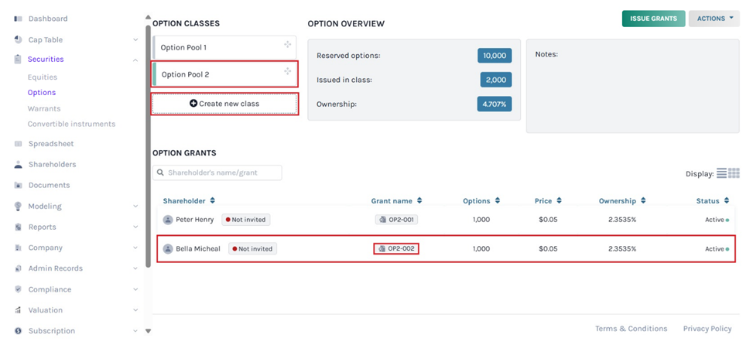Click Peter Henry's Active status
This screenshot has height=345, width=753.
pos(717,220)
